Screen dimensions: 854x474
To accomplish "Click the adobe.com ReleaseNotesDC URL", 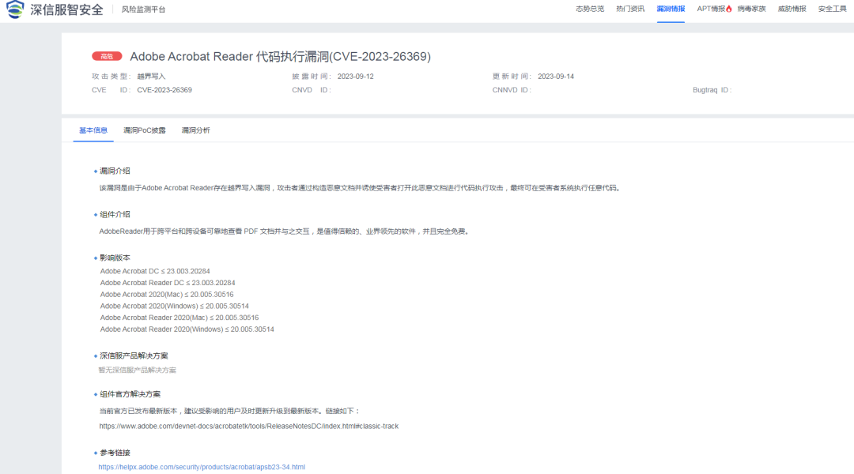I will point(249,426).
